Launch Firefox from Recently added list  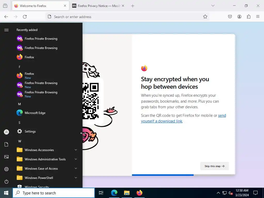[x=47, y=57]
